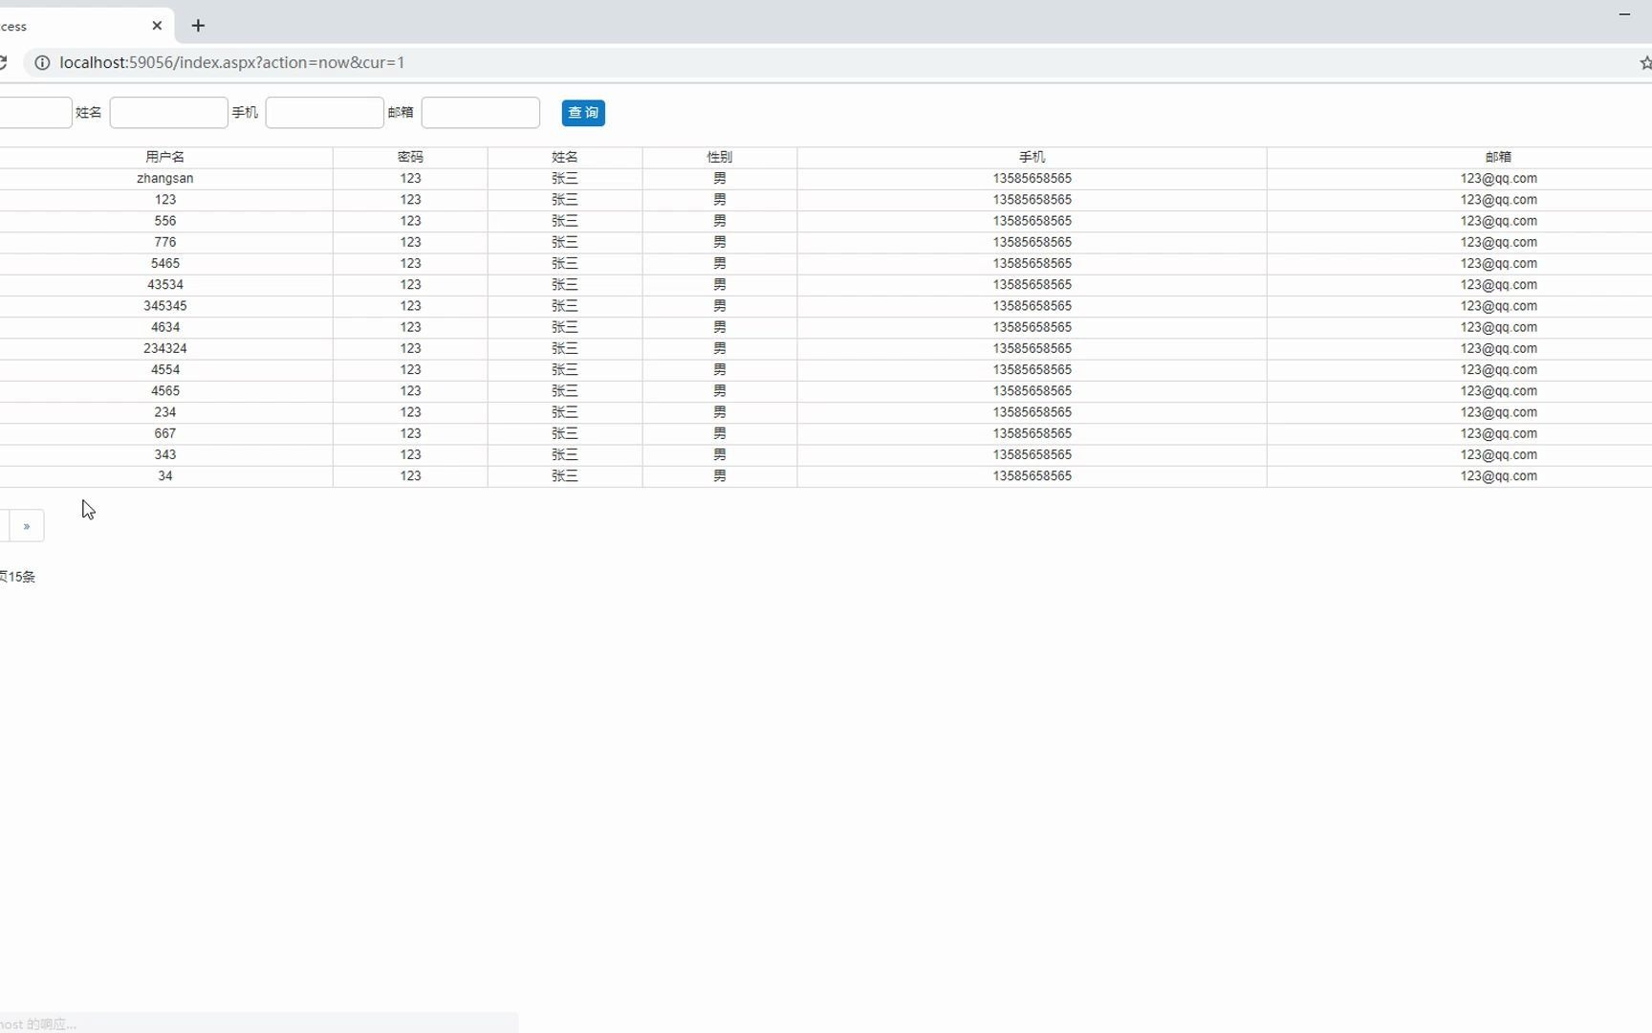Select username cell 234

[165, 412]
